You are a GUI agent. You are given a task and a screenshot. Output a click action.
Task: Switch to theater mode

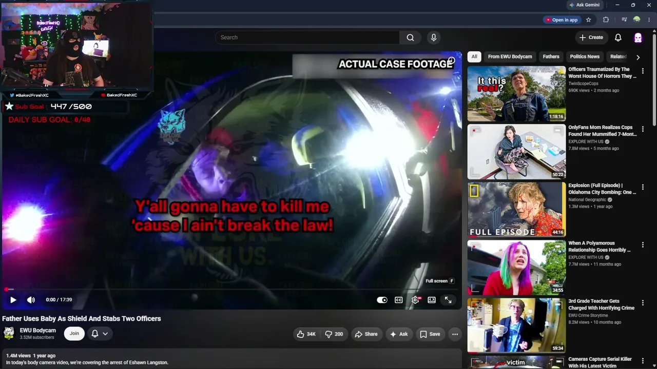tap(432, 300)
